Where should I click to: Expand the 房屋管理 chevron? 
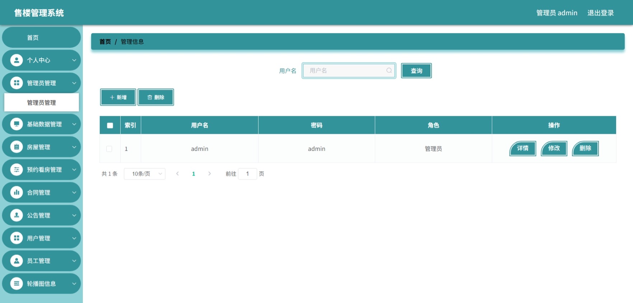click(x=74, y=147)
